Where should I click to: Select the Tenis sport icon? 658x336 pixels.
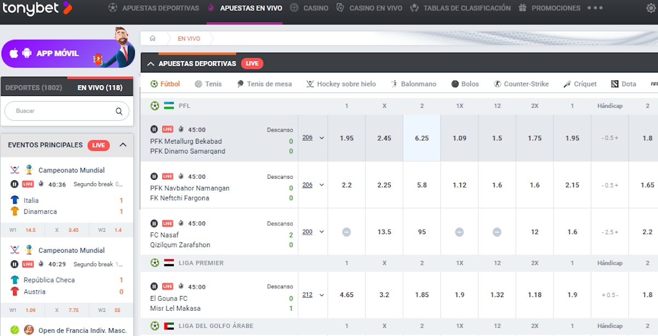pyautogui.click(x=198, y=84)
